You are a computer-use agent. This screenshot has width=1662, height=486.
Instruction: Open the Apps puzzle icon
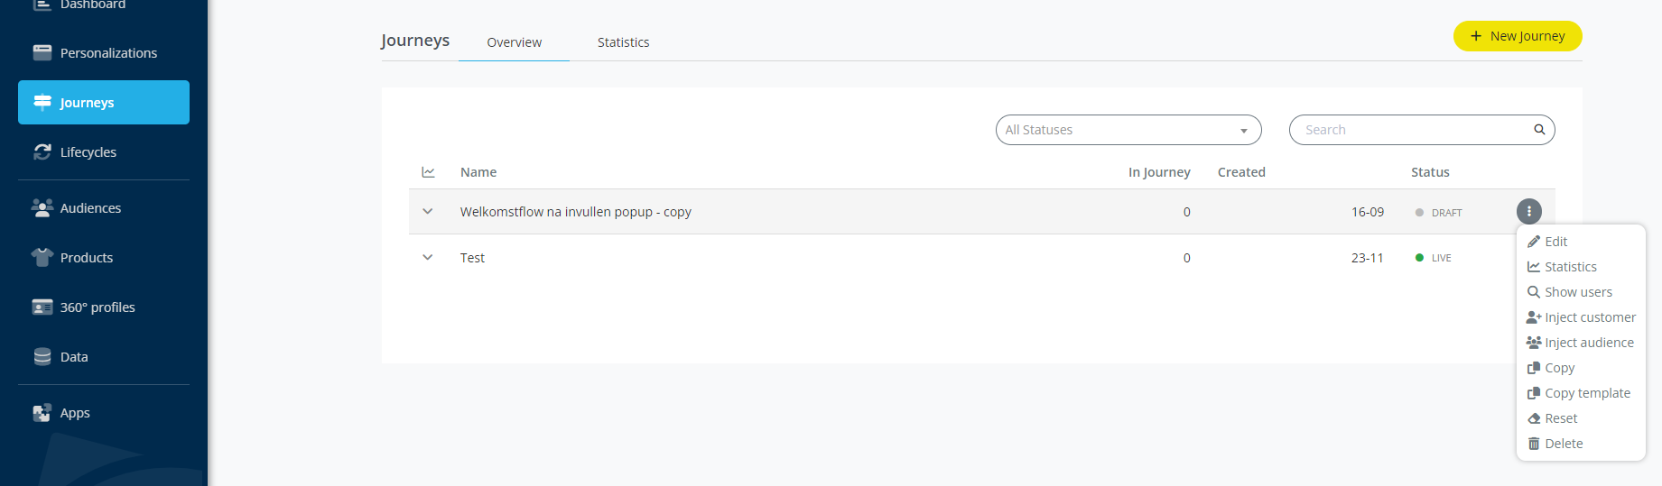(x=42, y=412)
